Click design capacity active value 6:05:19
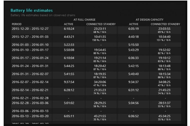This screenshot has height=126, width=190. tap(134, 29)
